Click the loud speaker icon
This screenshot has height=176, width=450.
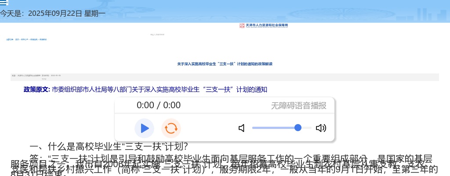321,128
